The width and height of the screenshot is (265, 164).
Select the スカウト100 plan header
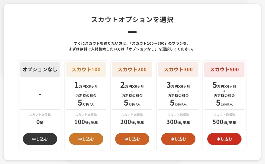(86, 69)
